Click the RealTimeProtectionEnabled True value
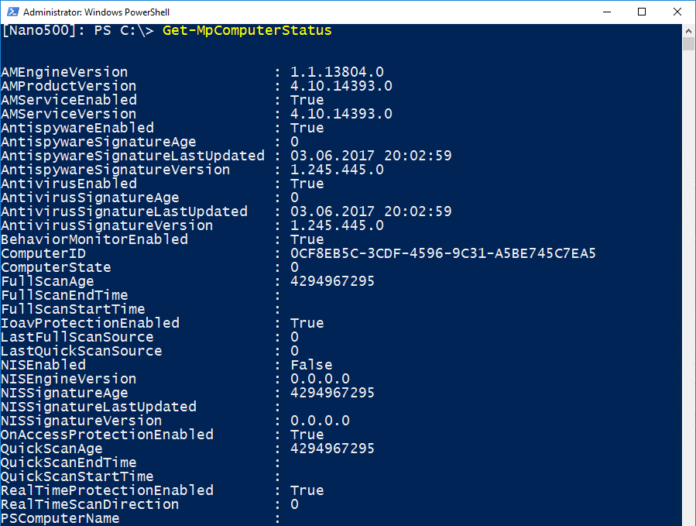 (x=307, y=490)
